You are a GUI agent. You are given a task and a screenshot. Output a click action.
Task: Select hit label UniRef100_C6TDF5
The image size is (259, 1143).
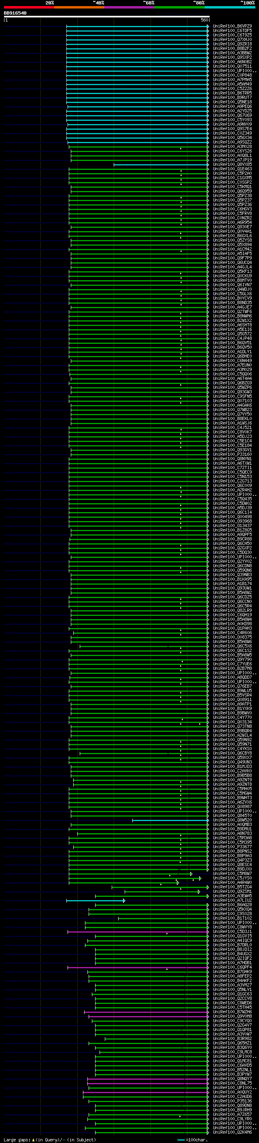click(232, 31)
